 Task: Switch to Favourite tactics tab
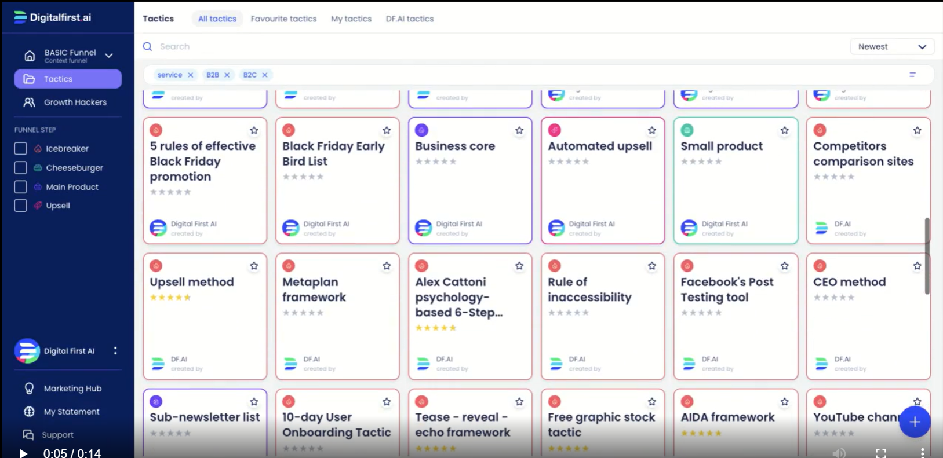pos(283,19)
